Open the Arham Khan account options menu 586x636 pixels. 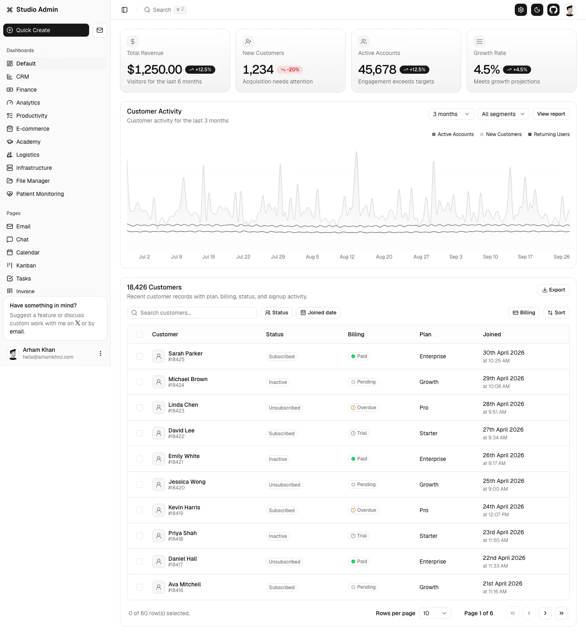pos(101,353)
